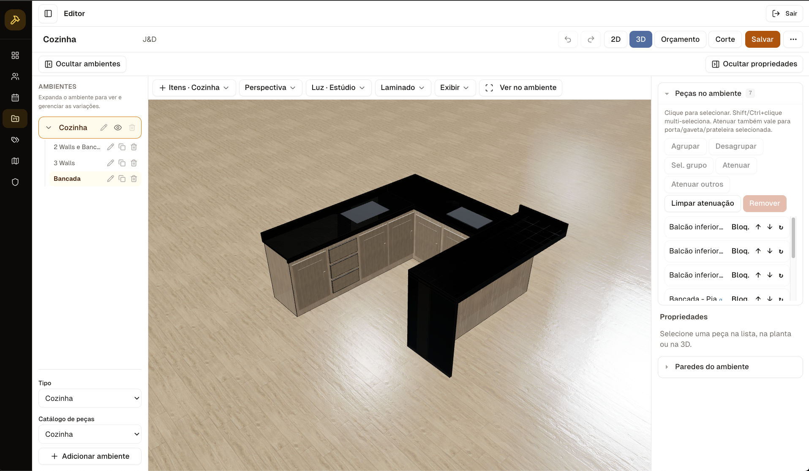Redo the last action
Viewport: 809px width, 471px height.
591,39
